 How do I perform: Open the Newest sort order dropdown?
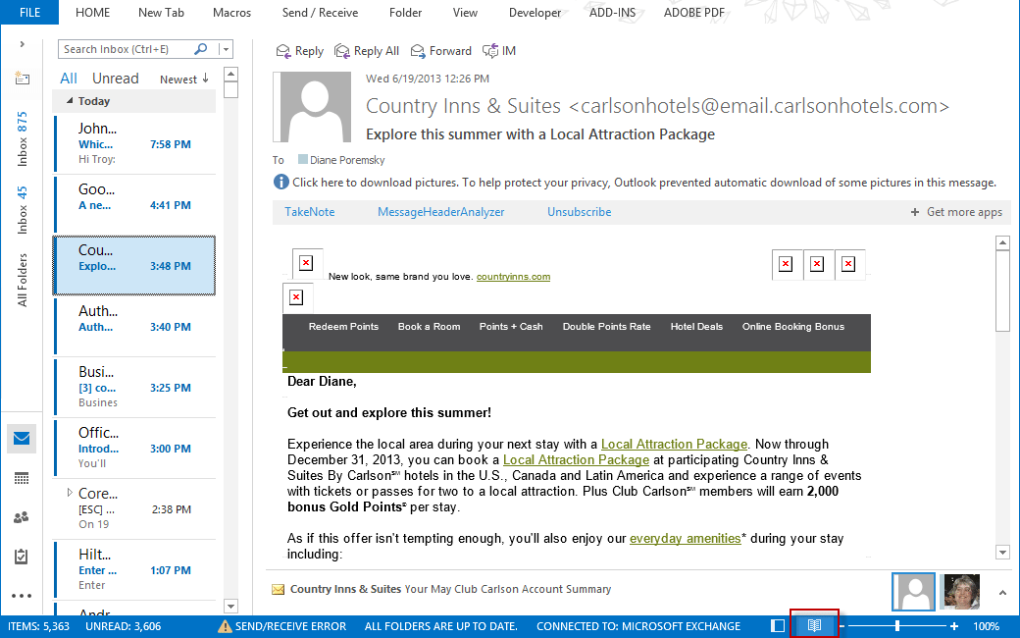[x=184, y=80]
